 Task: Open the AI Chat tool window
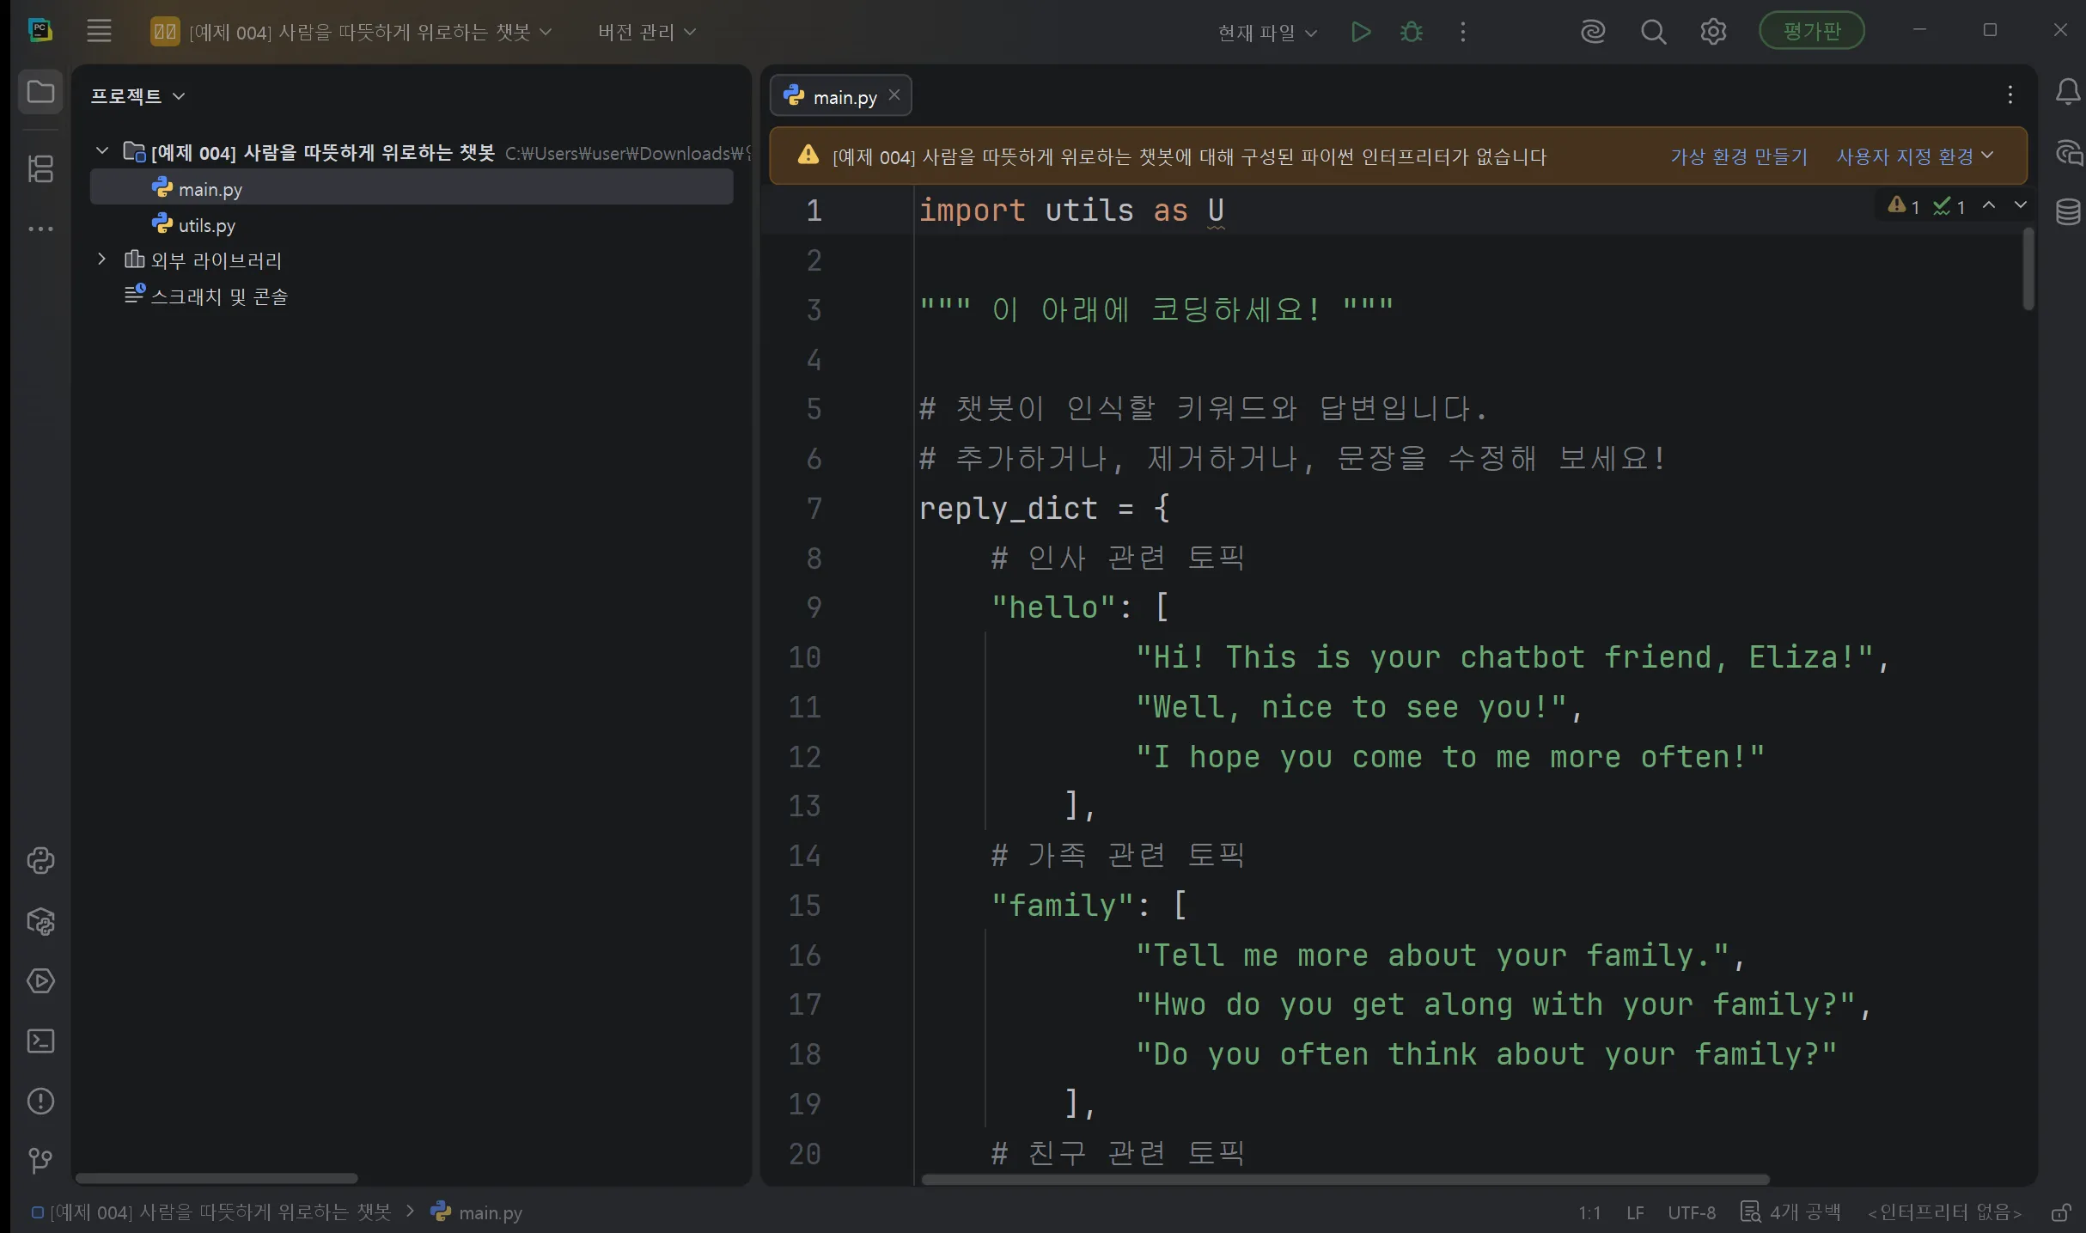point(2068,153)
